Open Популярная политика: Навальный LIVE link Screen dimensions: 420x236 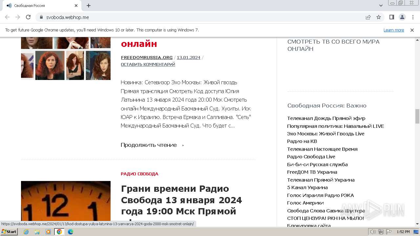click(335, 126)
